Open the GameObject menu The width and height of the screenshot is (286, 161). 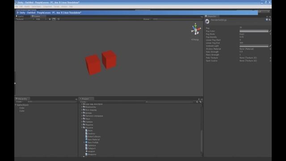pos(36,7)
